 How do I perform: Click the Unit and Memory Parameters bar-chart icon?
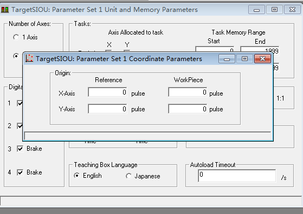pos(5,9)
